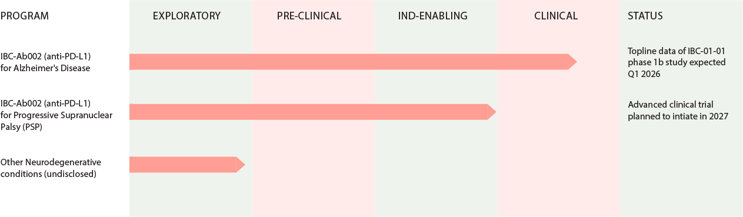Click topline data IBC-01-01 status text
This screenshot has width=743, height=217.
(677, 62)
